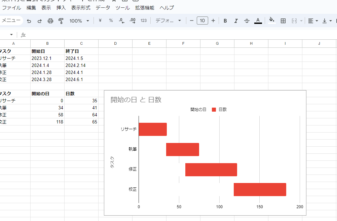Open the データ menu

tap(103, 8)
